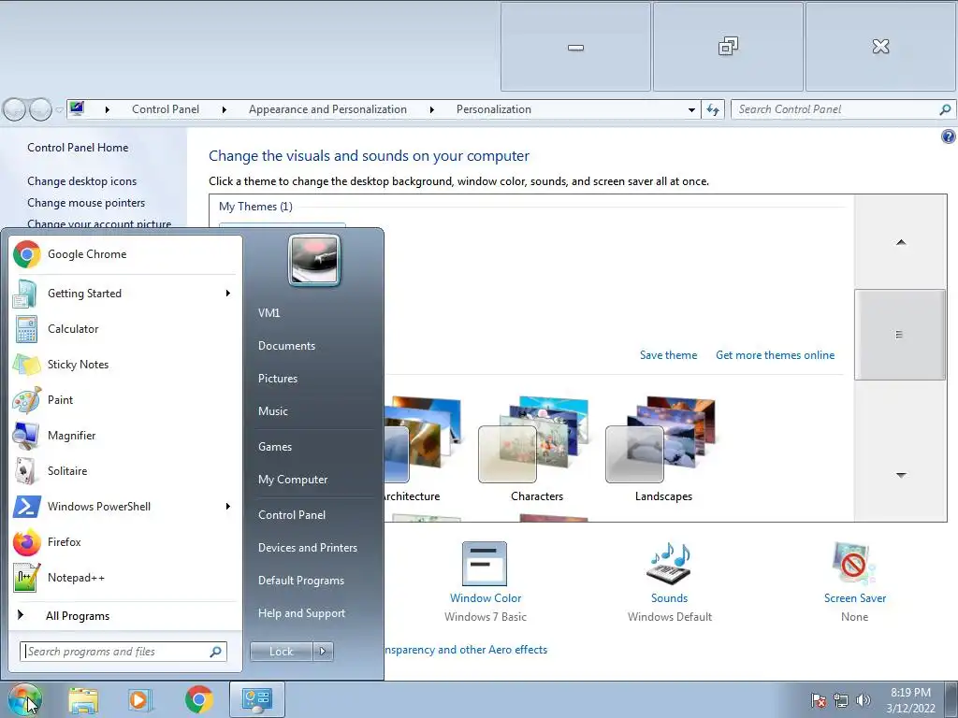Open Games from Start menu
Viewport: 958px width, 718px height.
275,447
